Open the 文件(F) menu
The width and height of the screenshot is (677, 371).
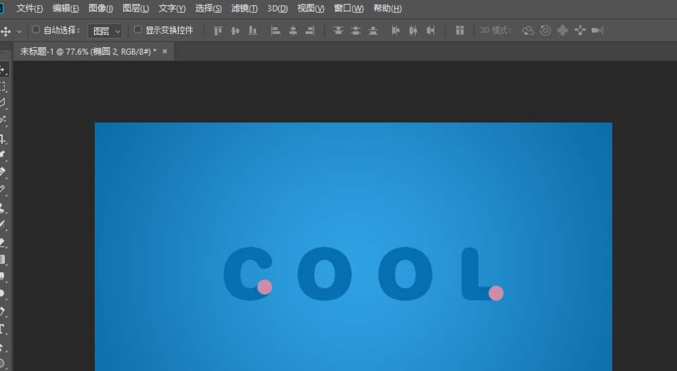(29, 8)
